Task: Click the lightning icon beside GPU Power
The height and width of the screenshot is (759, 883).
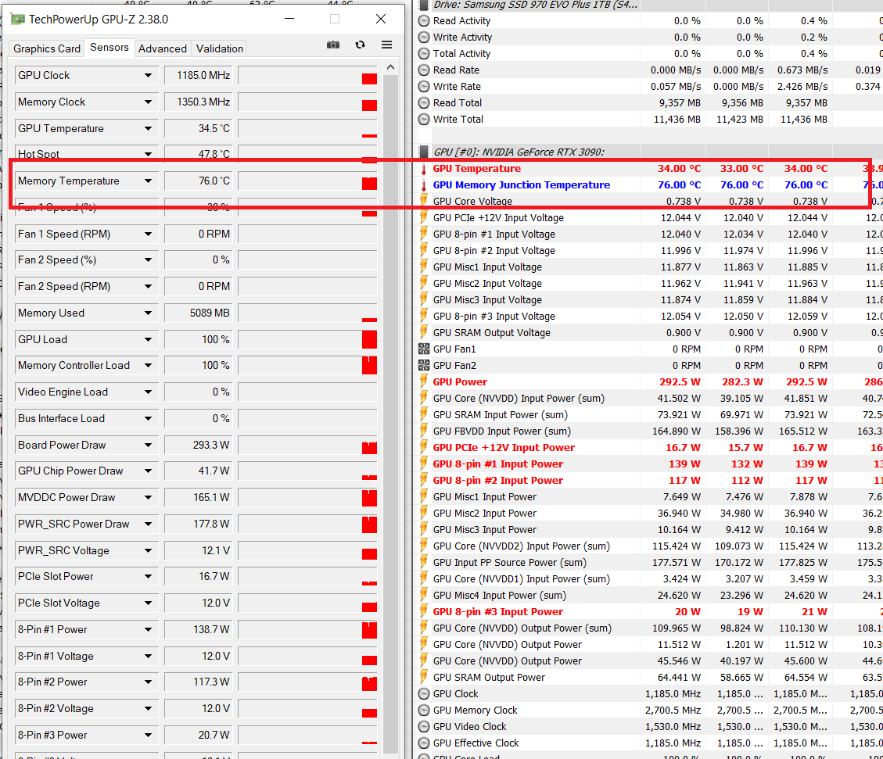Action: 424,382
